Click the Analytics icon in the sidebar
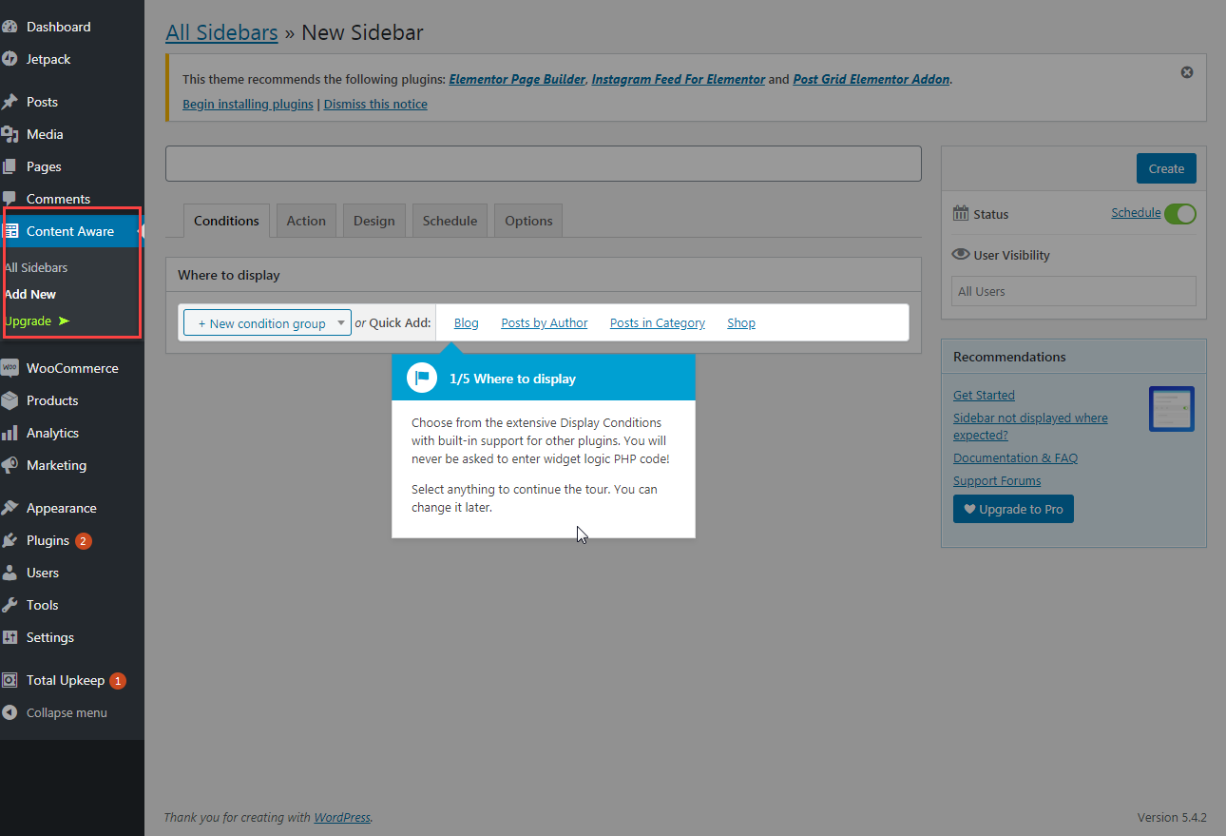The width and height of the screenshot is (1226, 836). tap(12, 432)
